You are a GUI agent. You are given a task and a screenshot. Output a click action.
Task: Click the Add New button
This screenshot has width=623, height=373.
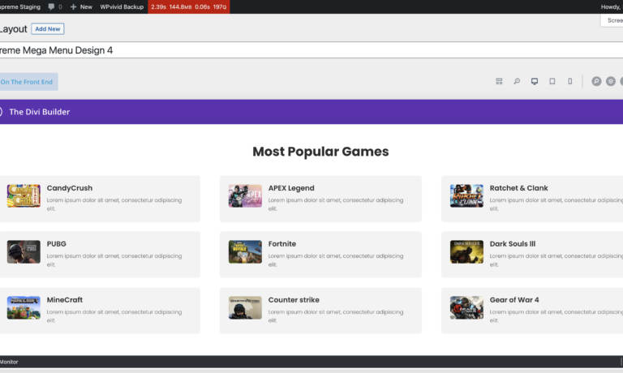[x=48, y=29]
